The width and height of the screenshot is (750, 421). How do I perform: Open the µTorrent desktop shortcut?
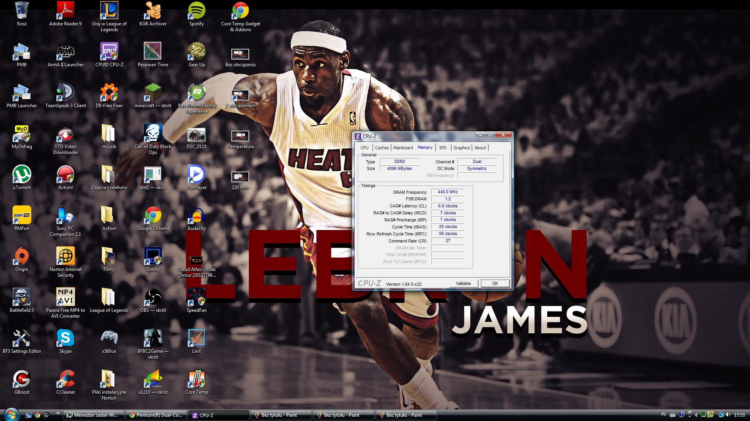[21, 175]
